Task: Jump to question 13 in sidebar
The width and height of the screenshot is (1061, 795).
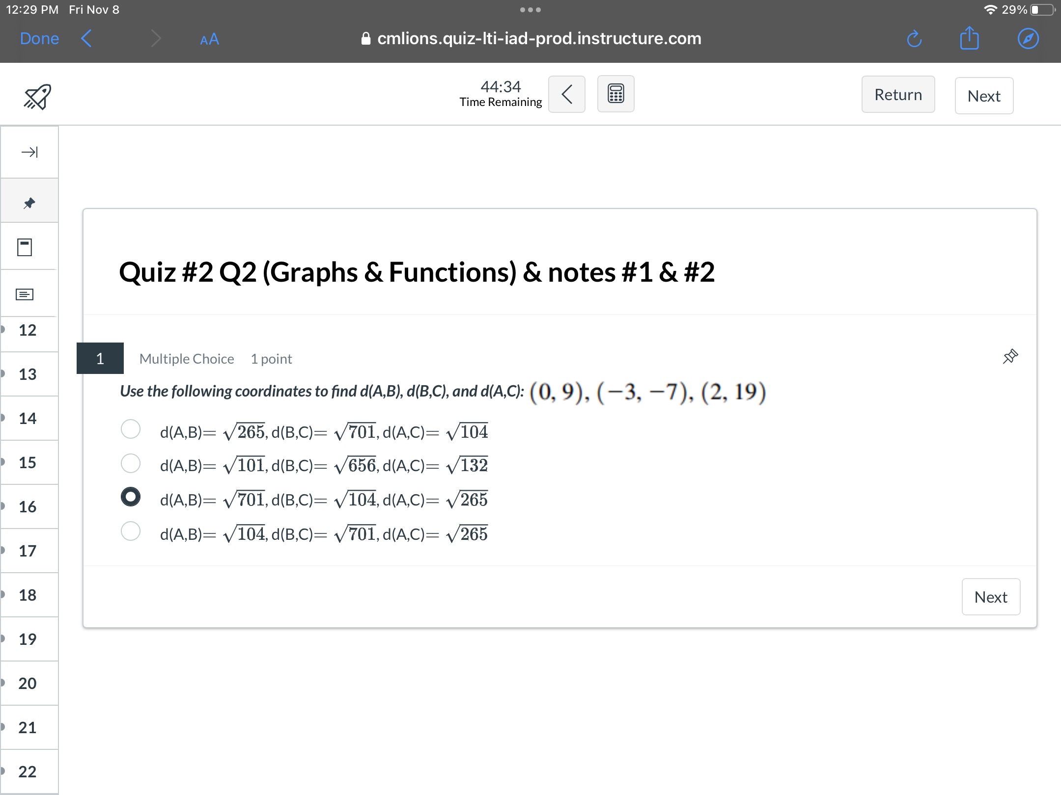Action: point(28,374)
